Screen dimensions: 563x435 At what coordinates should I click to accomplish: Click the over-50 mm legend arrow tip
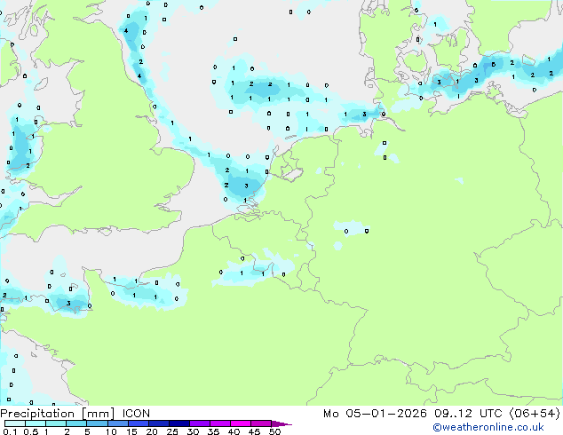(281, 423)
